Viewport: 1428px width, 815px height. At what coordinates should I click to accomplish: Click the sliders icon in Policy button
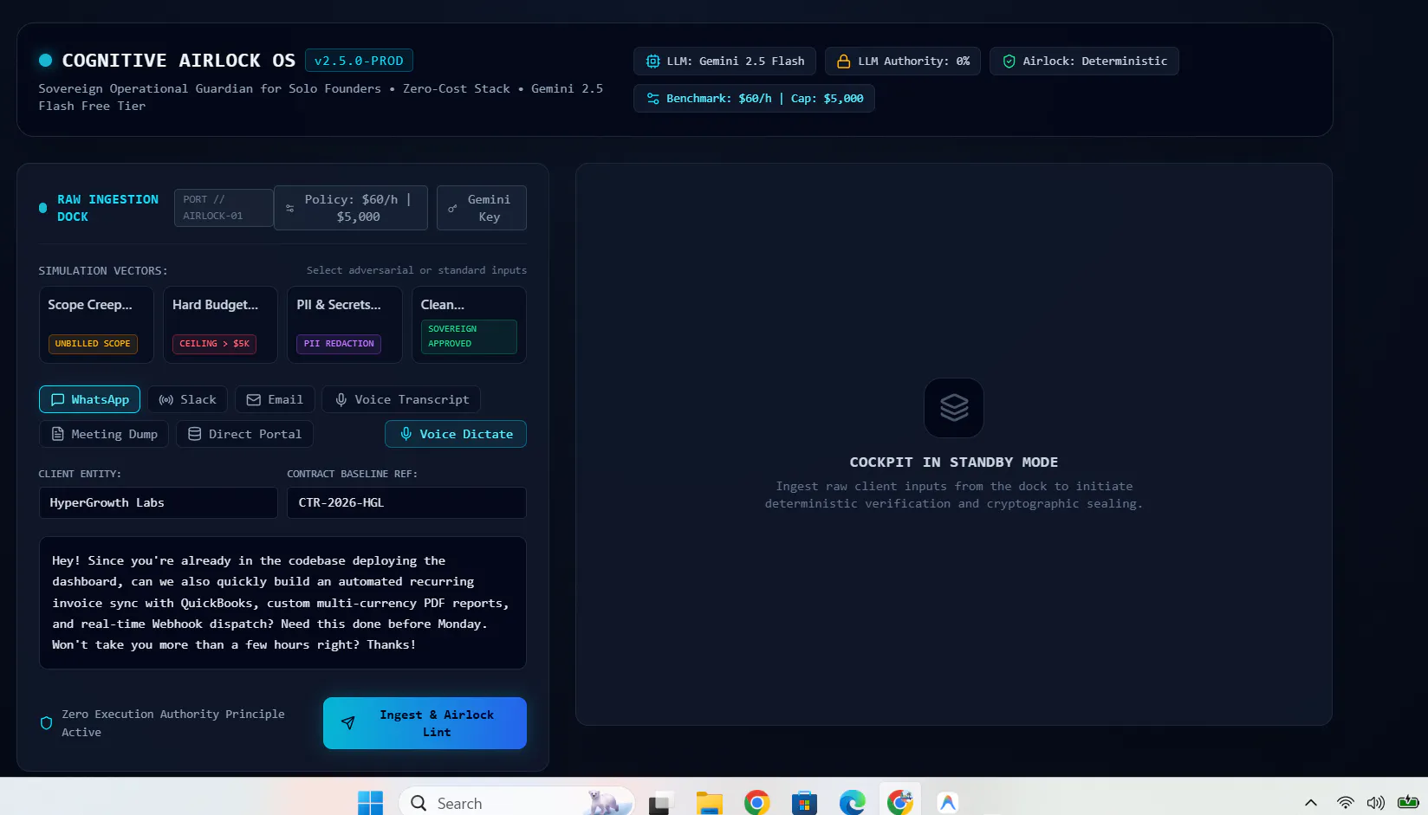[x=290, y=209]
